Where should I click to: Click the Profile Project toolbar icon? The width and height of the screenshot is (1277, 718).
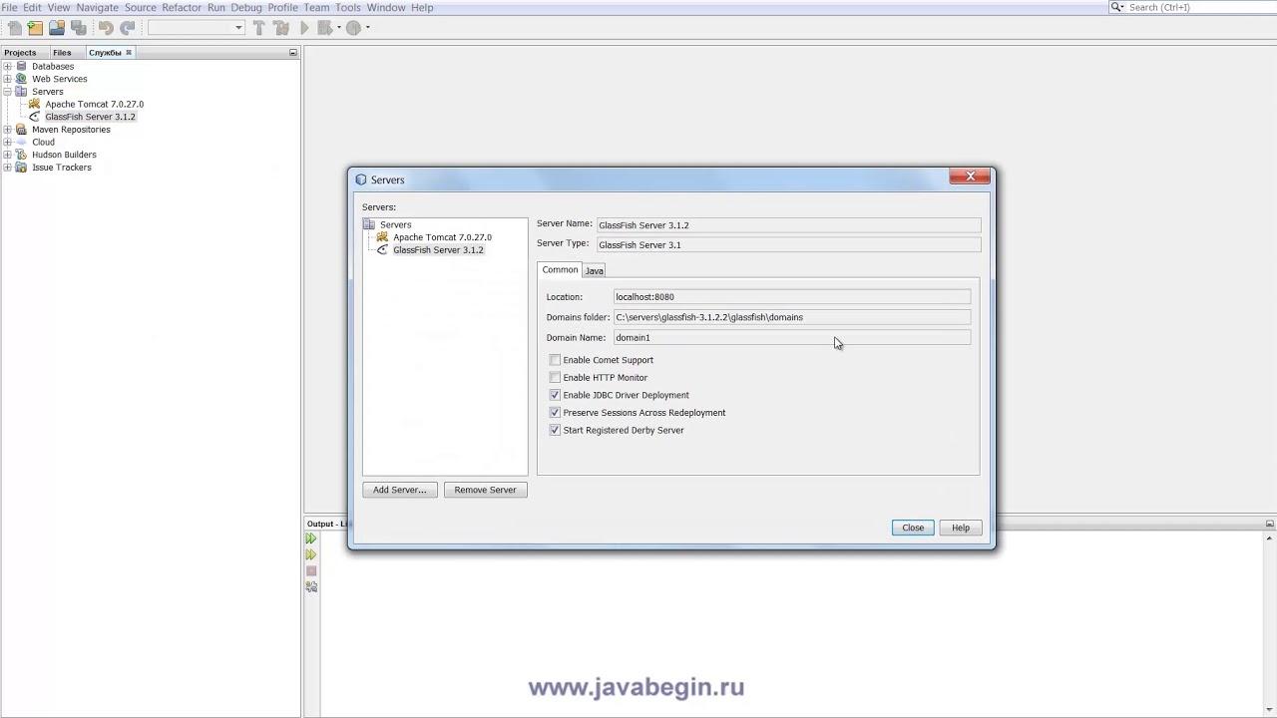353,28
